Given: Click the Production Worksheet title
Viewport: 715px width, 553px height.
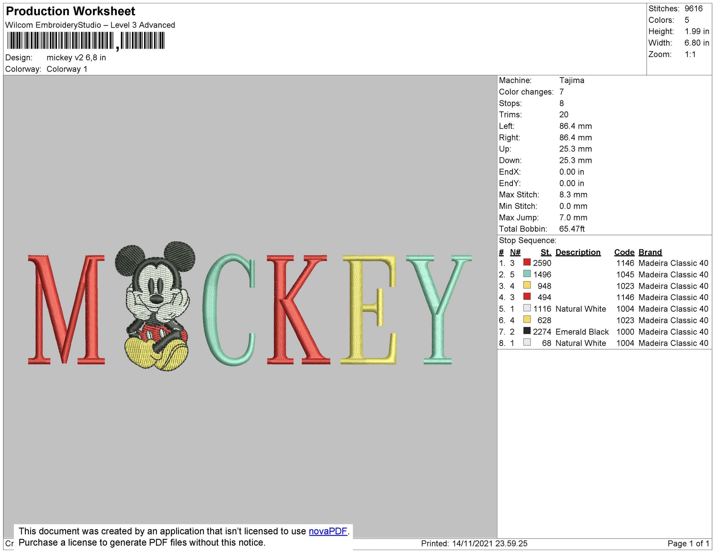Looking at the screenshot, I should click(x=71, y=11).
